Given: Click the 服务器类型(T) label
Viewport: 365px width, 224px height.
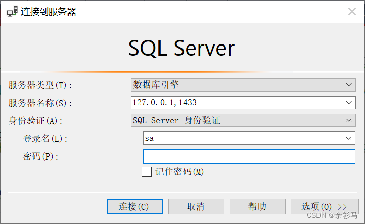Looking at the screenshot, I should point(40,85).
